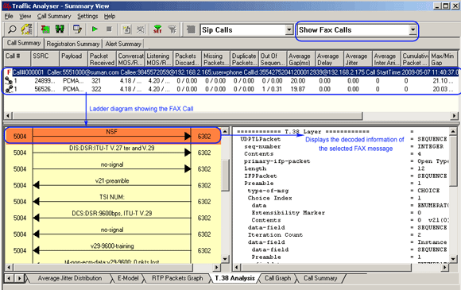Open the E-Model tab
Screen dimensions: 461x290
pos(128,278)
